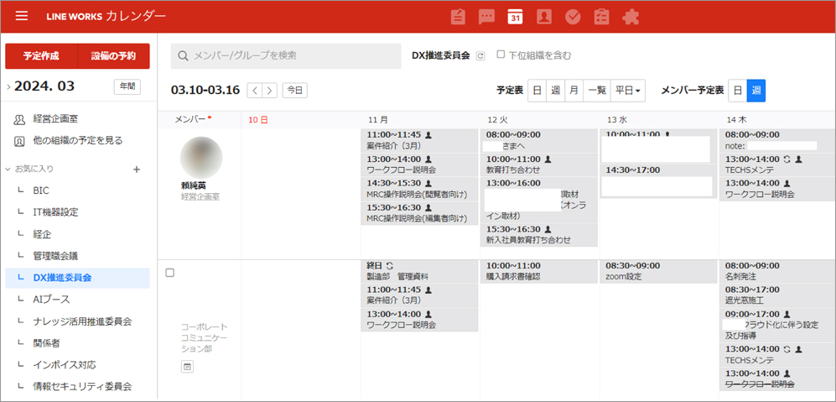Tick checkbox for コーポレートコミュニケーション部 row
This screenshot has height=402, width=836.
[170, 273]
